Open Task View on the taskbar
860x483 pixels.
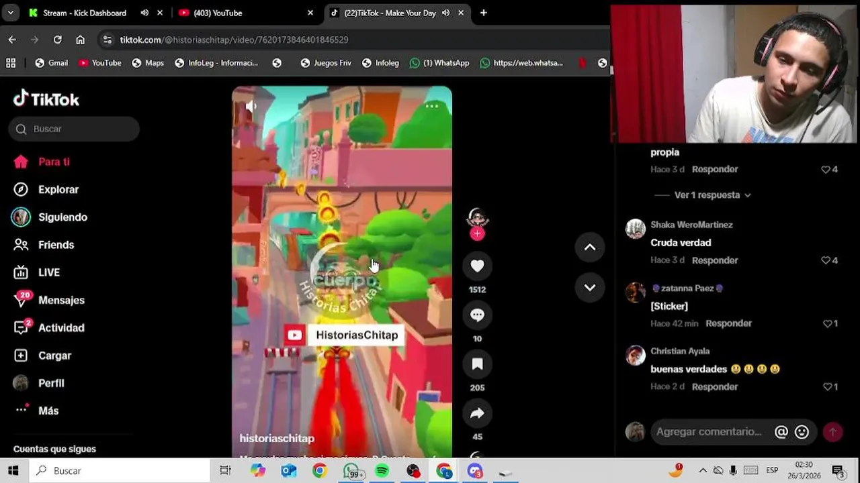coord(226,471)
